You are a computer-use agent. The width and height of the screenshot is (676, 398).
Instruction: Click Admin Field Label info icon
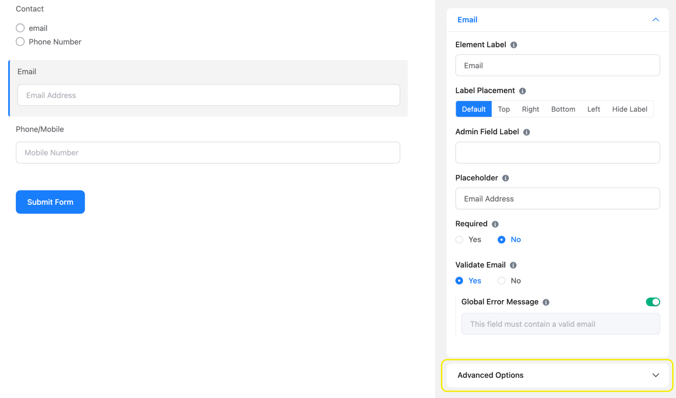(x=526, y=132)
